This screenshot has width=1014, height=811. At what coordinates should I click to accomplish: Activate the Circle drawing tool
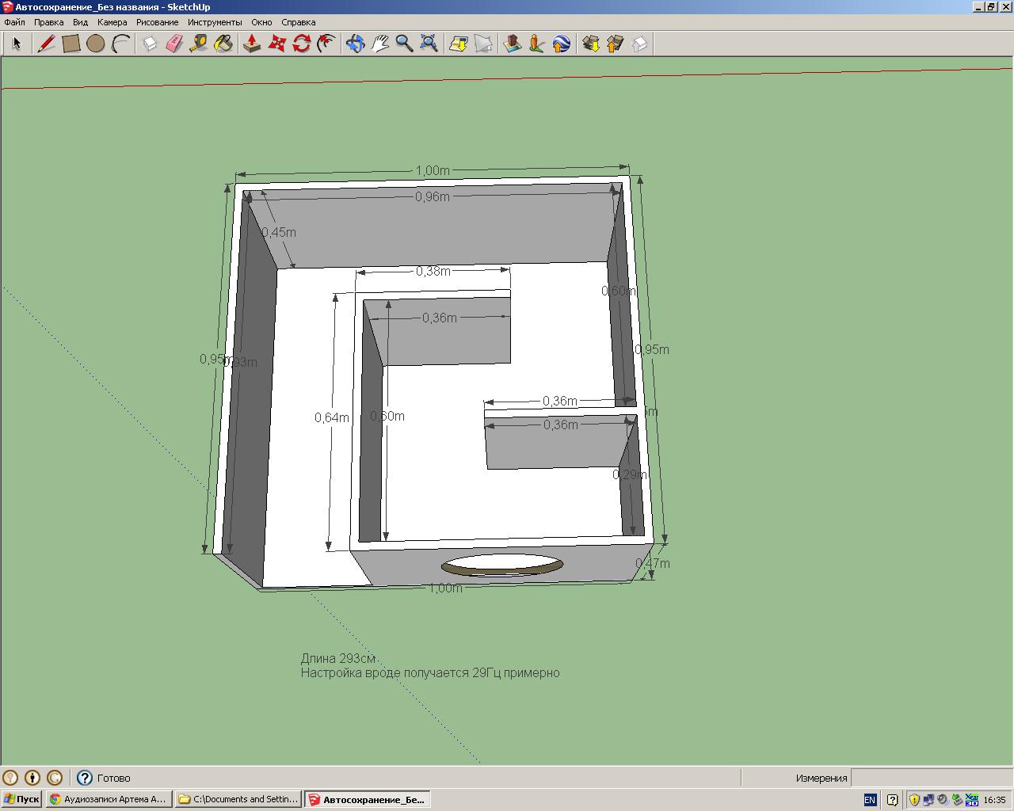[96, 44]
